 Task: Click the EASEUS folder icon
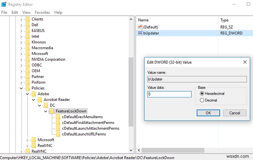click(28, 31)
